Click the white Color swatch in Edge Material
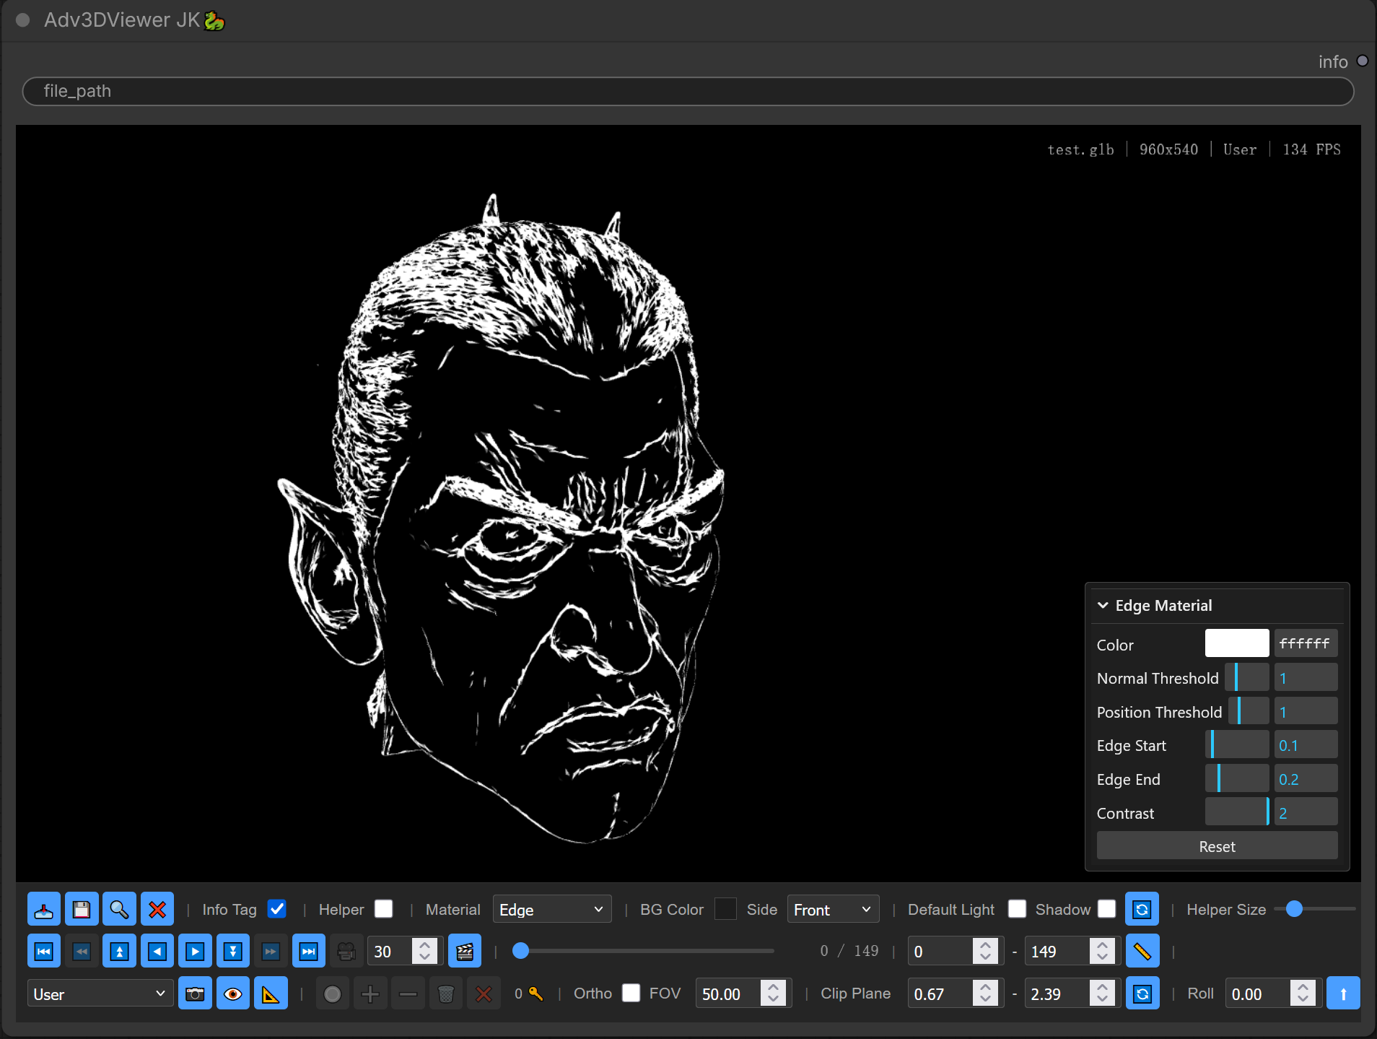The height and width of the screenshot is (1039, 1377). click(1237, 643)
